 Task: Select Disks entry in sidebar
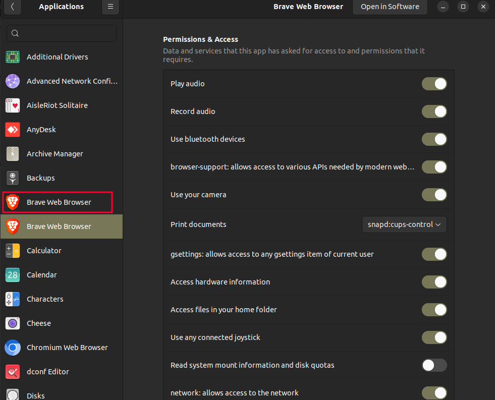coord(62,393)
